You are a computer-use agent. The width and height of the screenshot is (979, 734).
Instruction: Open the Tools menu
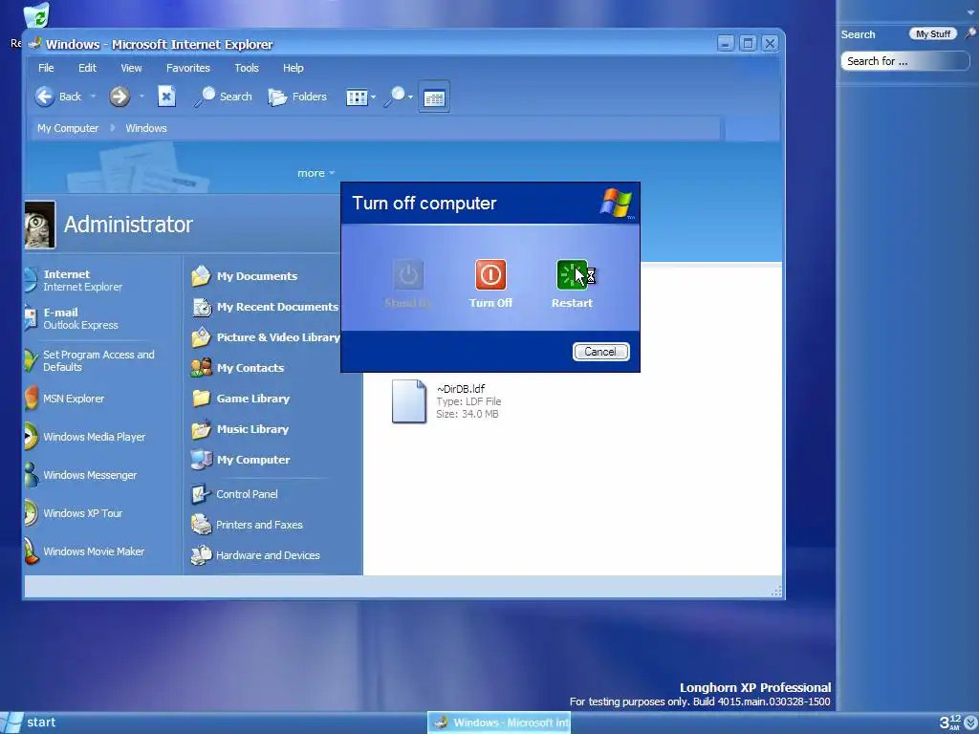point(247,68)
